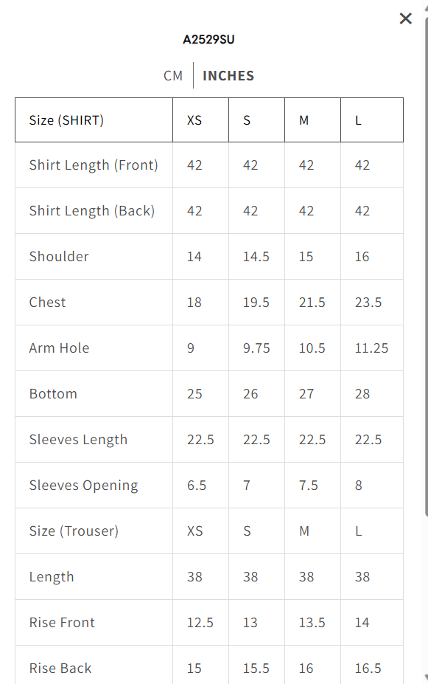Switch measurements to CM units
428x684 pixels.
pos(173,75)
